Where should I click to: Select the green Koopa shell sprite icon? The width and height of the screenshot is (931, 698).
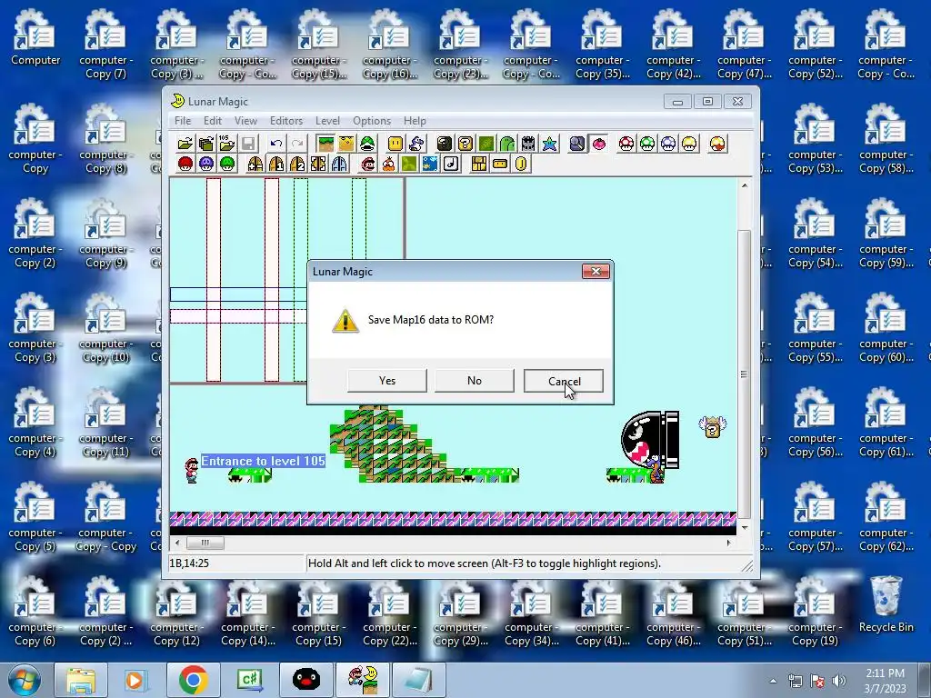click(367, 144)
